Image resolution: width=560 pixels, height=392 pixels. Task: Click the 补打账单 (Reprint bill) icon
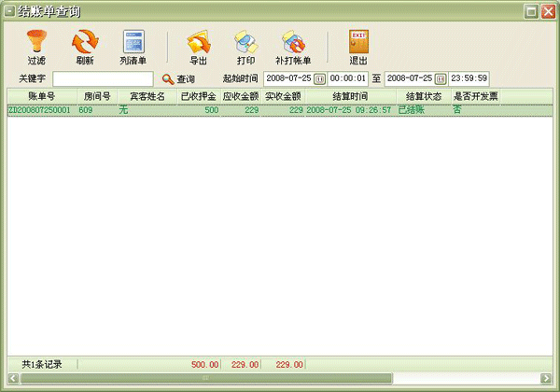coord(293,42)
